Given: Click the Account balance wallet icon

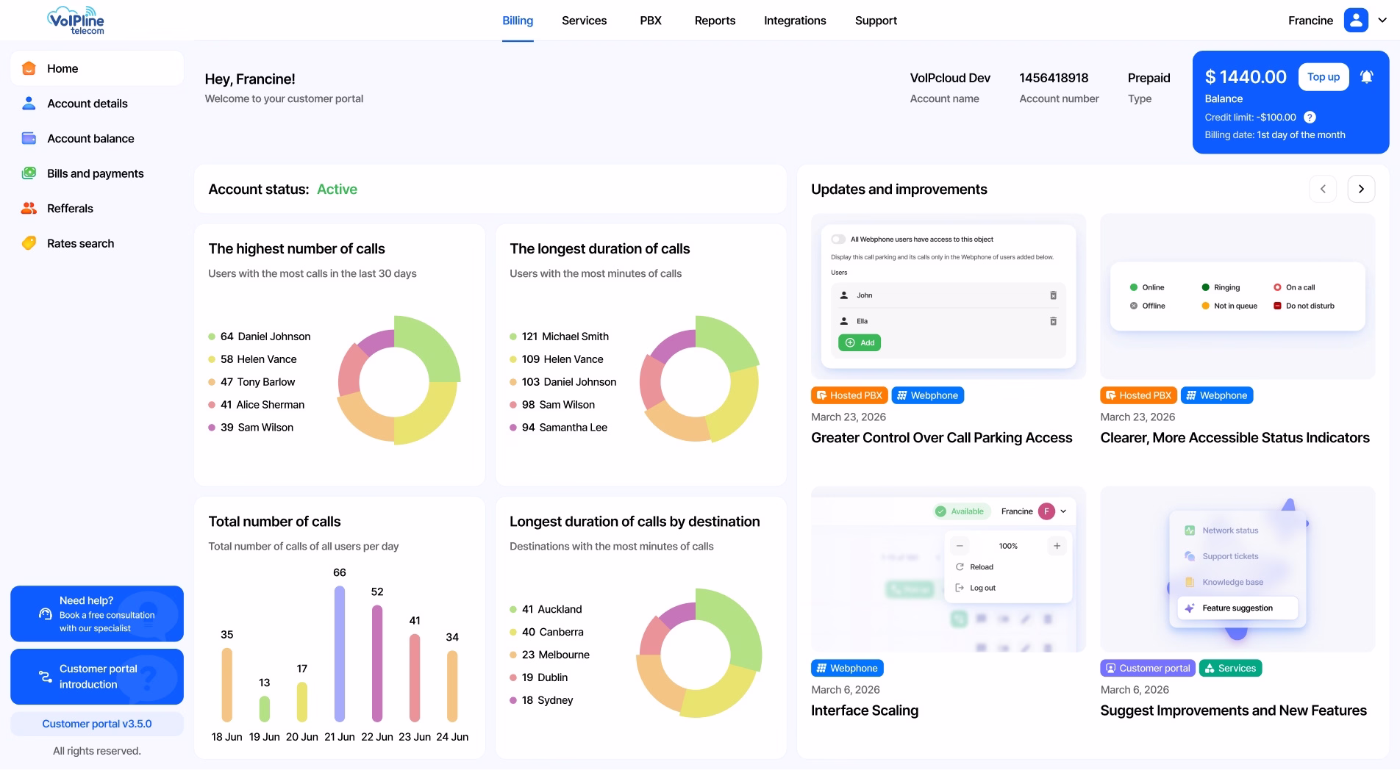Looking at the screenshot, I should click(29, 138).
